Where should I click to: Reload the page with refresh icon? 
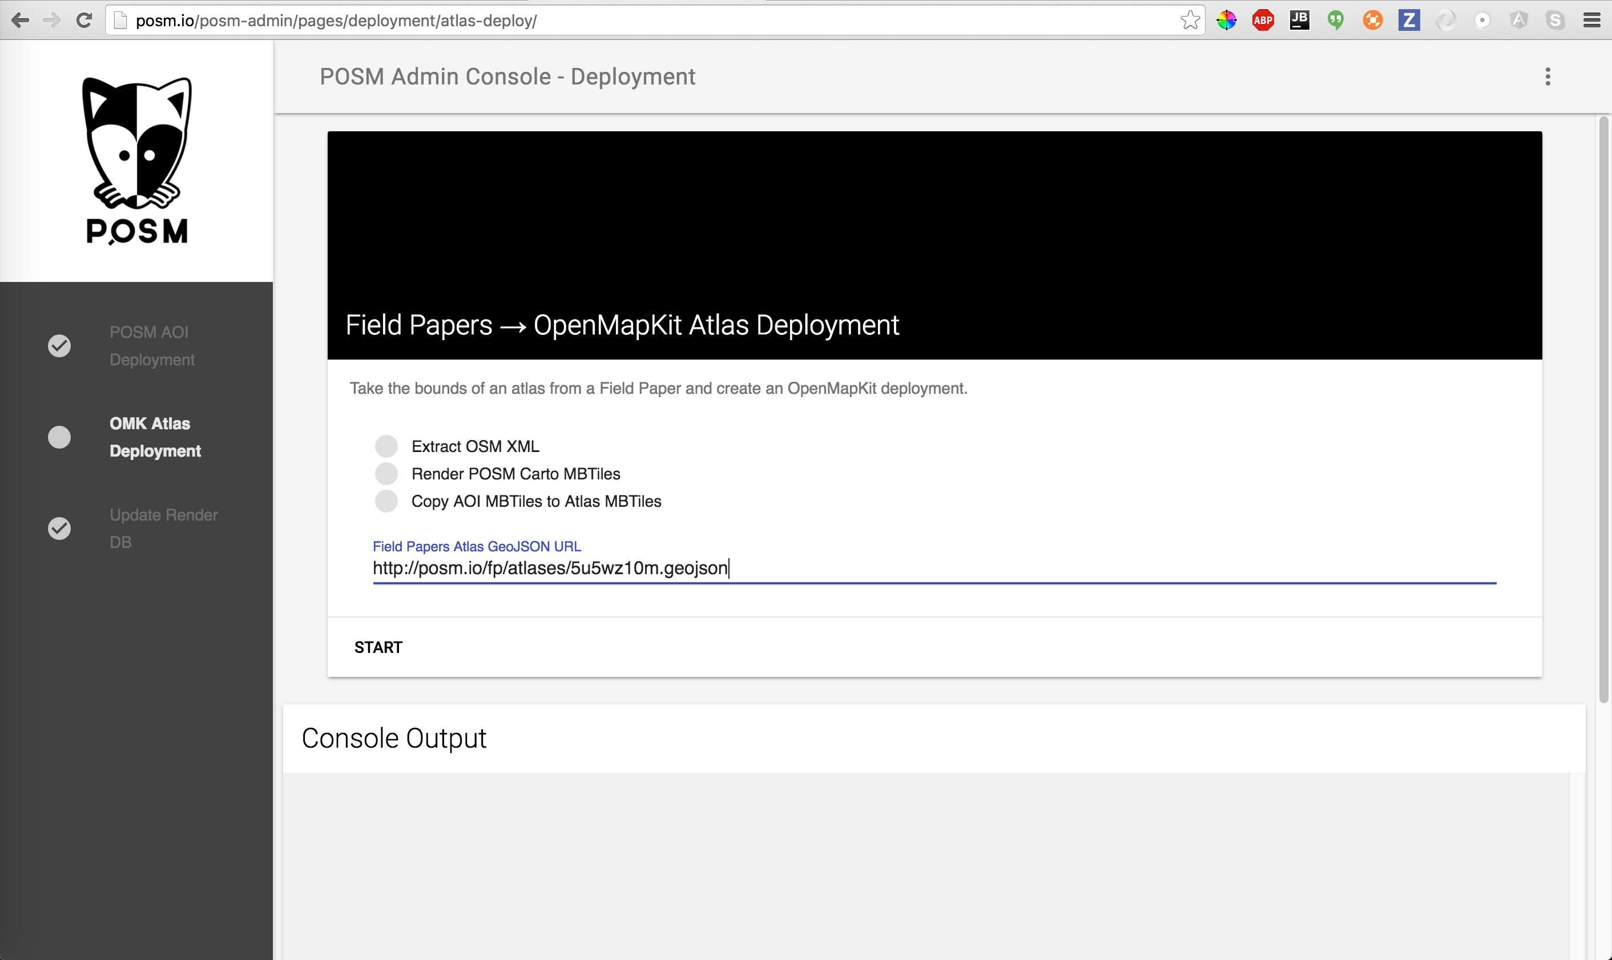[84, 21]
